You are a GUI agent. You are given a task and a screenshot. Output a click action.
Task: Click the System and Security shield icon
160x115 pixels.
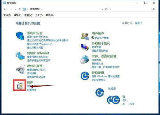[x=20, y=36]
